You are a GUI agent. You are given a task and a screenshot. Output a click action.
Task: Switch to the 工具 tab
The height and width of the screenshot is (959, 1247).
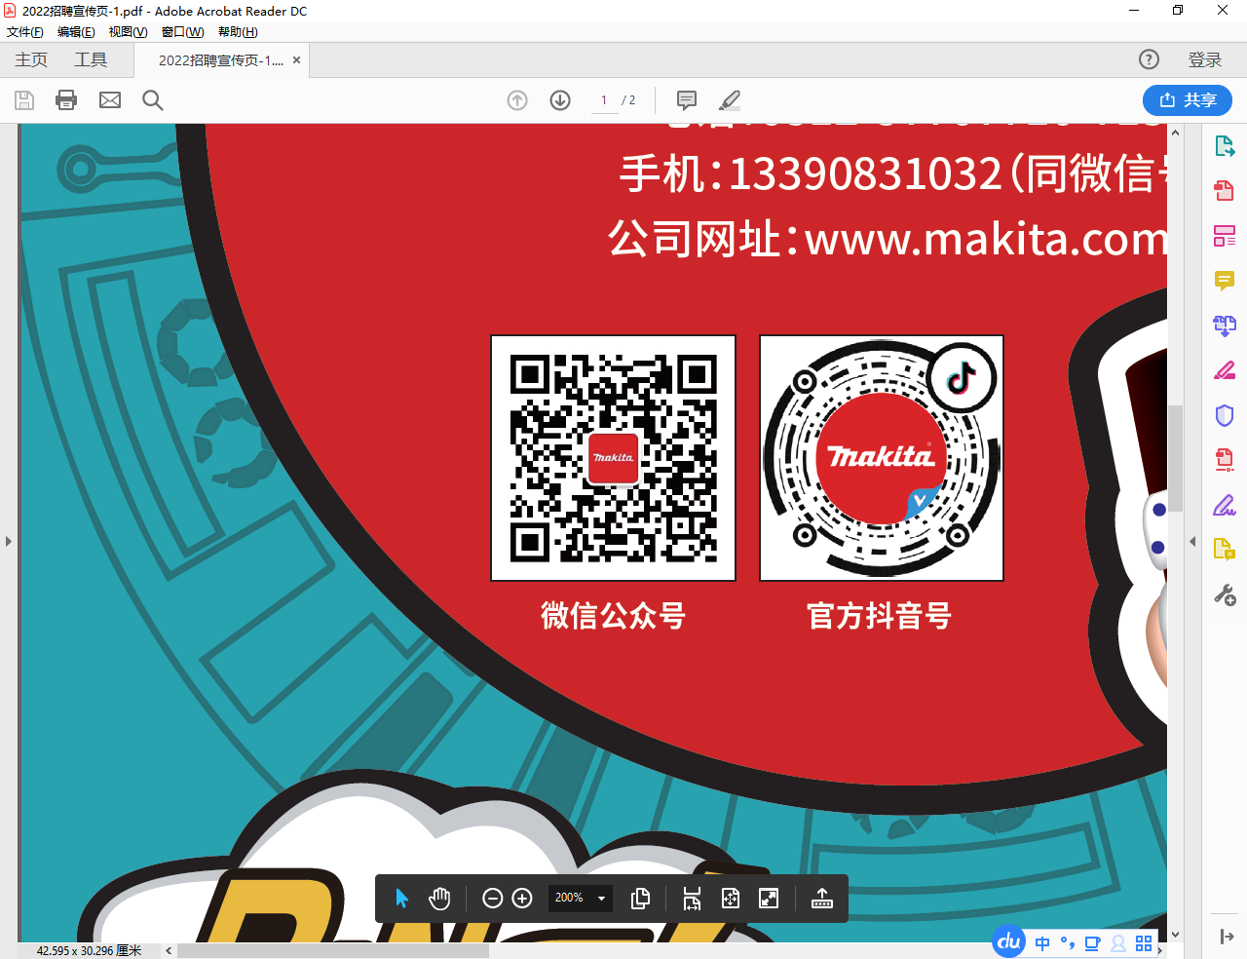pyautogui.click(x=91, y=60)
